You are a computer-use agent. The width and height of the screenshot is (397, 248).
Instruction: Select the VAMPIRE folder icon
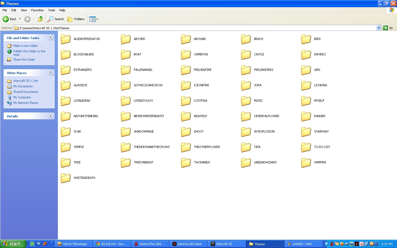click(x=306, y=163)
